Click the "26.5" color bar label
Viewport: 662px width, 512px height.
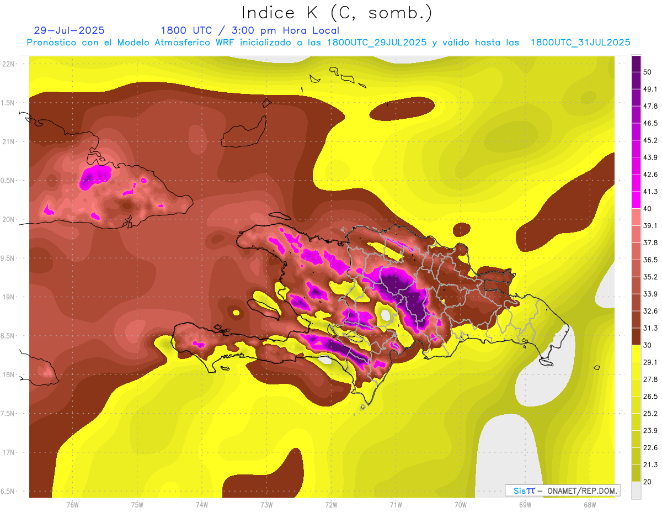pos(652,396)
